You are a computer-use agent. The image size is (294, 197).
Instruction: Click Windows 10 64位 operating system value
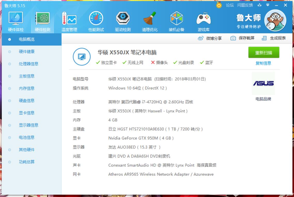[138, 88]
